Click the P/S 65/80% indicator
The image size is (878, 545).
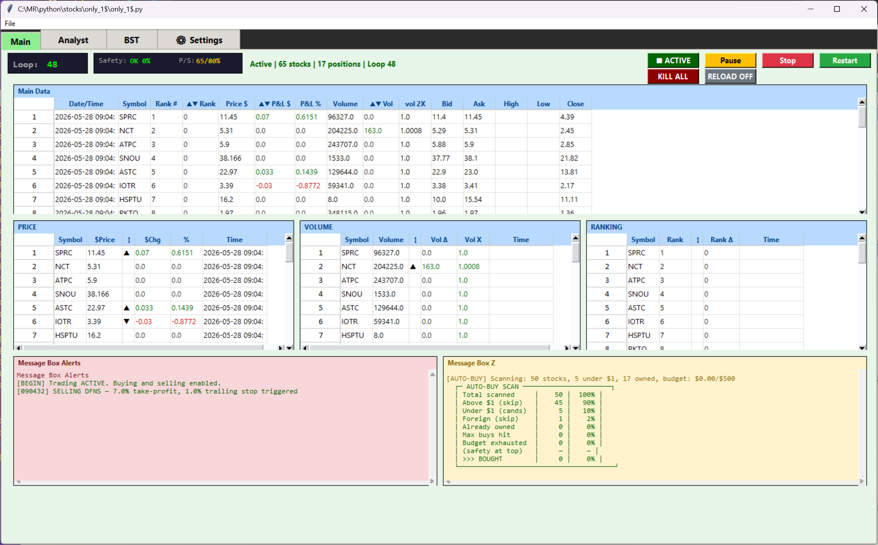tap(199, 61)
